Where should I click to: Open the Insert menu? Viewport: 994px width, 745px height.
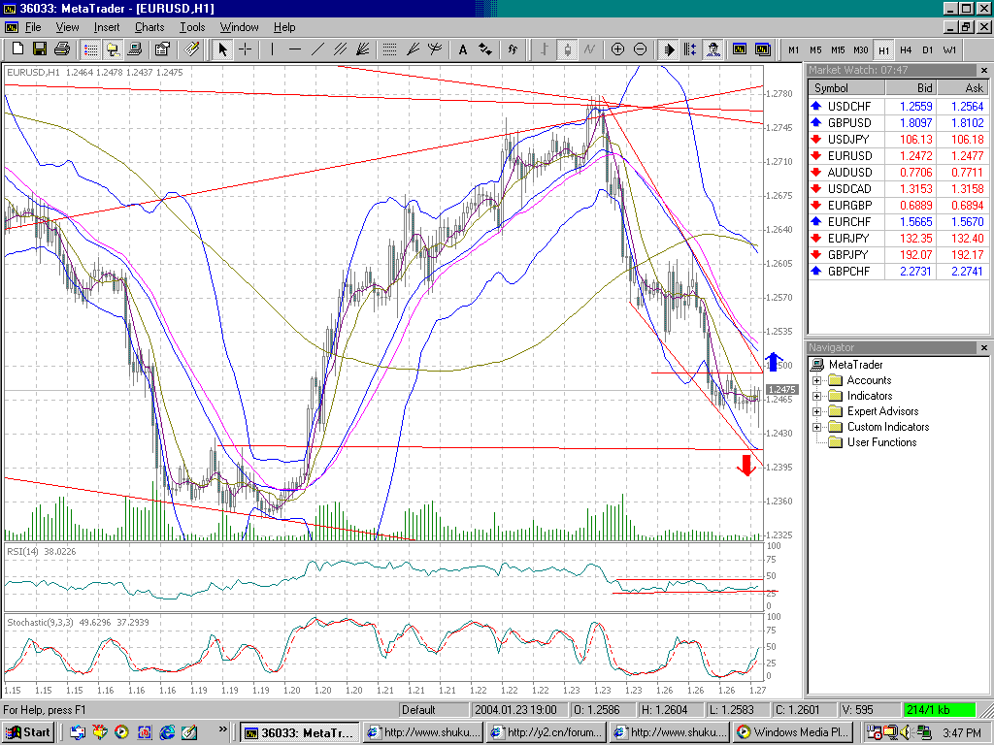tap(107, 27)
